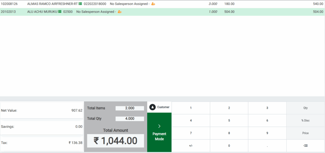The image size is (325, 153).
Task: Click batch number 02500
Action: 68,12
